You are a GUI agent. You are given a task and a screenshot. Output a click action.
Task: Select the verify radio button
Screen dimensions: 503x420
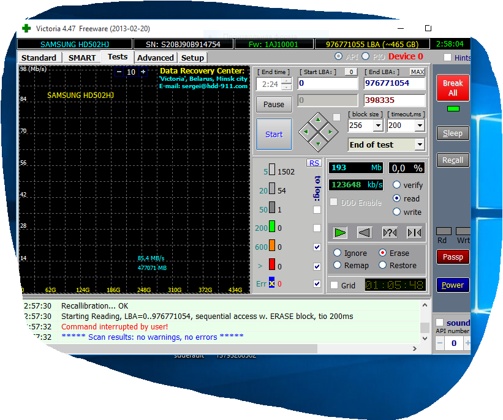pyautogui.click(x=397, y=185)
